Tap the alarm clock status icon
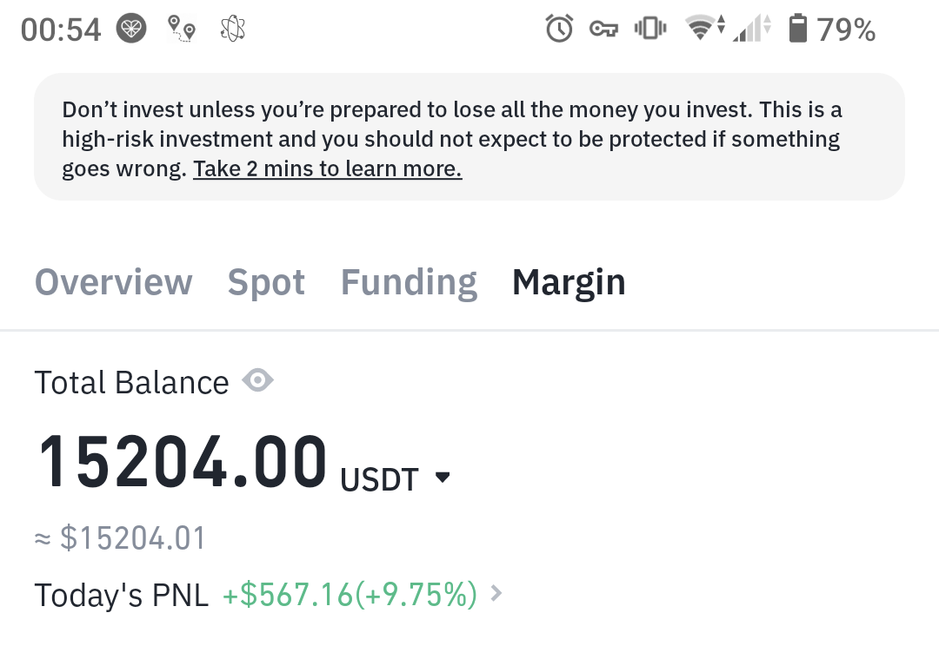Image resolution: width=939 pixels, height=646 pixels. click(x=559, y=30)
